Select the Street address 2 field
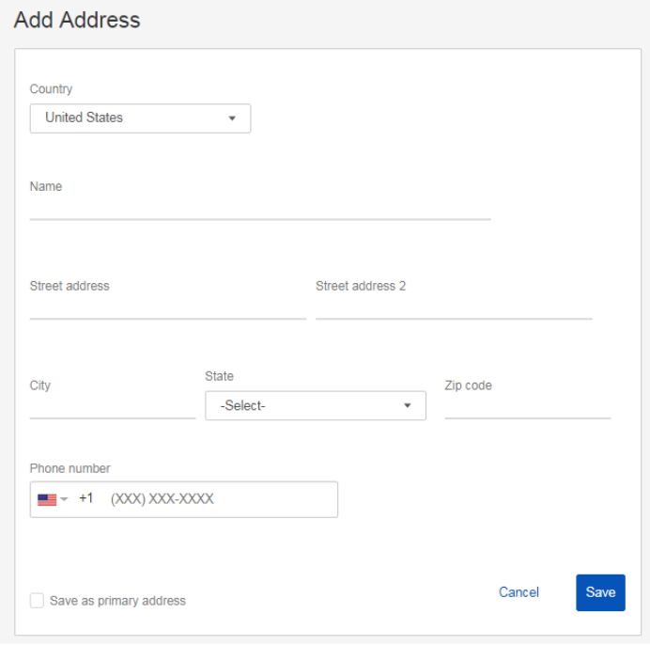The image size is (650, 645). pyautogui.click(x=453, y=307)
